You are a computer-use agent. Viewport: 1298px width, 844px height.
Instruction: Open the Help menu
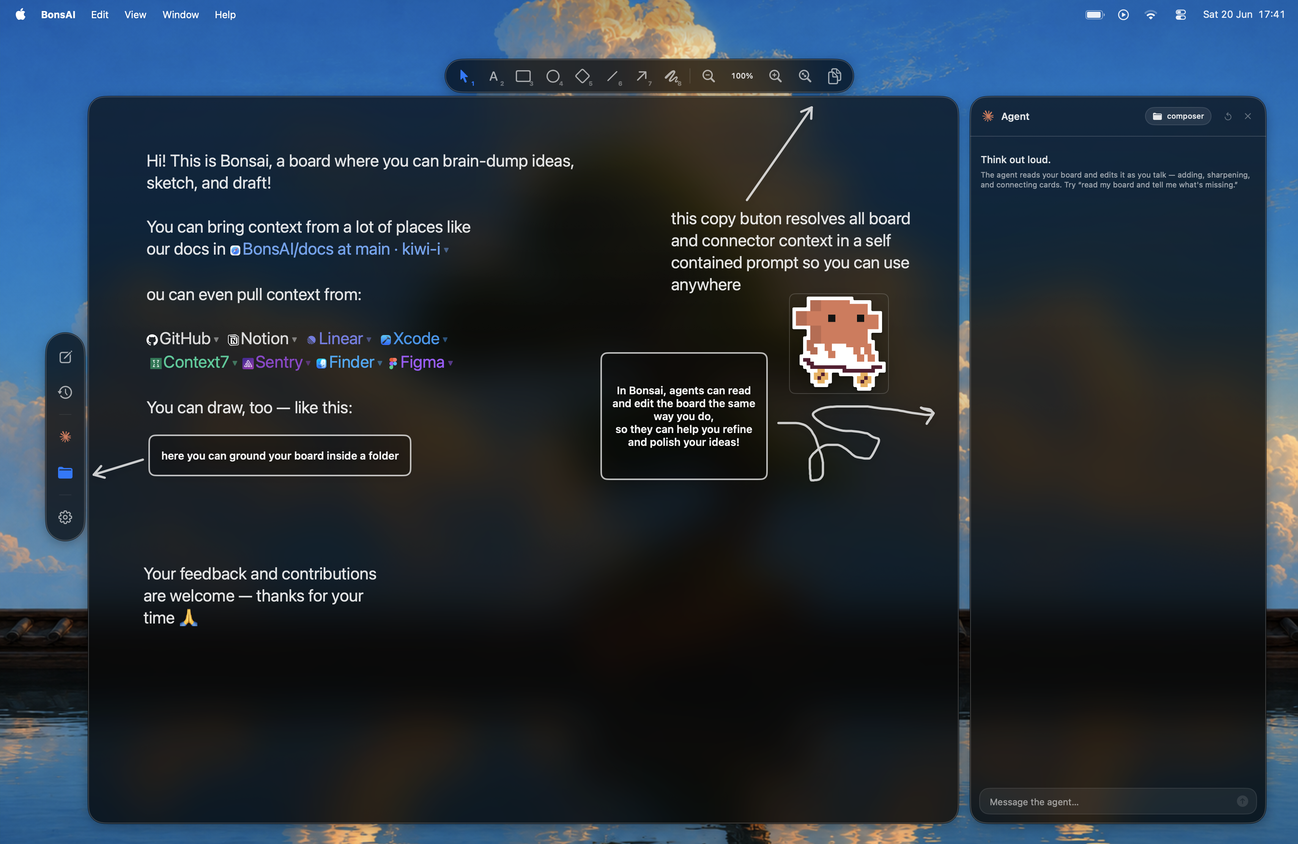tap(225, 15)
